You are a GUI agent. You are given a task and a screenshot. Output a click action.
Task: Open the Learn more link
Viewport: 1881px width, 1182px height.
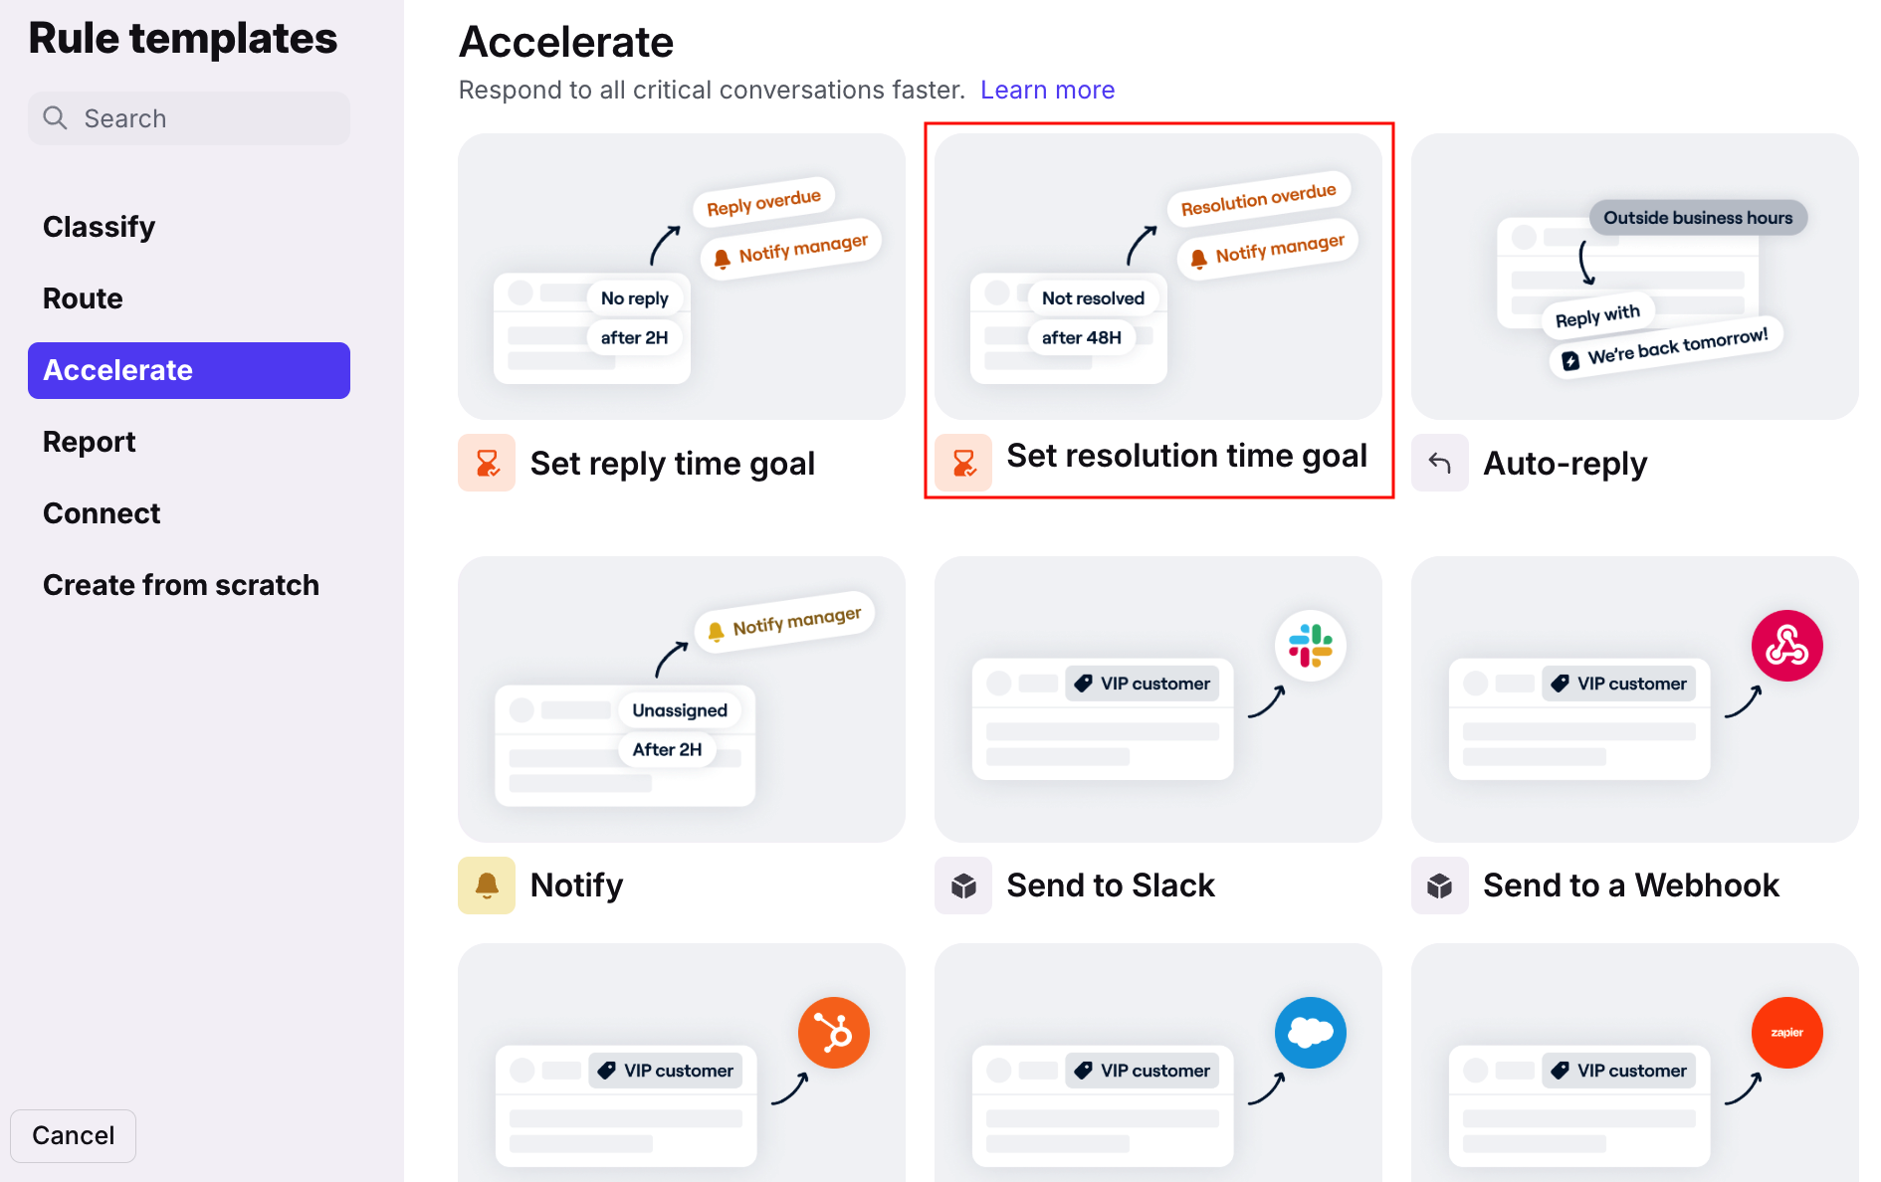(1047, 90)
